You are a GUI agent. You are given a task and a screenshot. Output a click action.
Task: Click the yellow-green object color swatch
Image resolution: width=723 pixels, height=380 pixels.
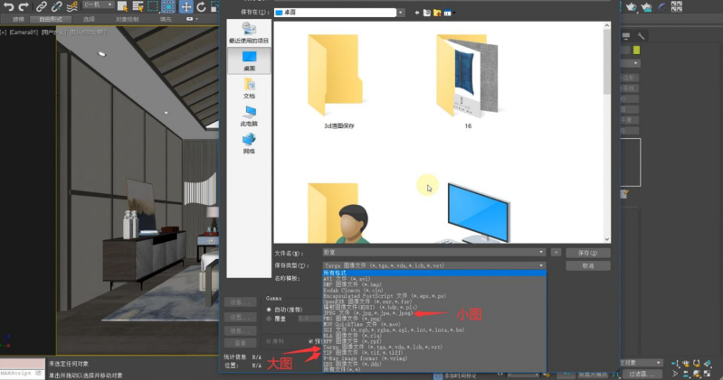[636, 50]
